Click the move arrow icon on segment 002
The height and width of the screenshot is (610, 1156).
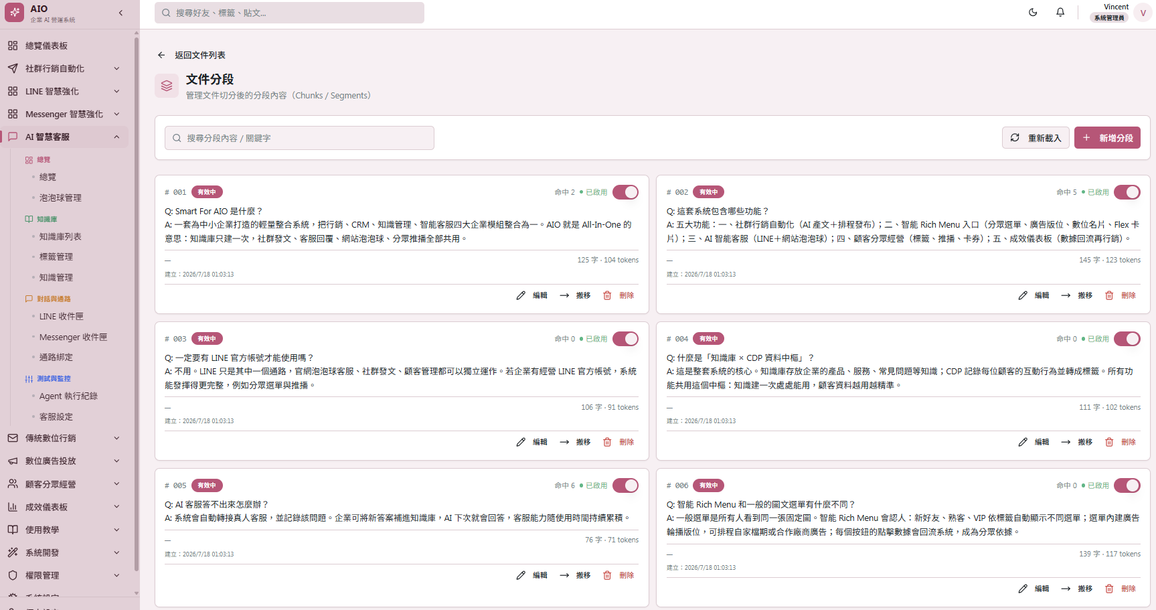point(1066,295)
